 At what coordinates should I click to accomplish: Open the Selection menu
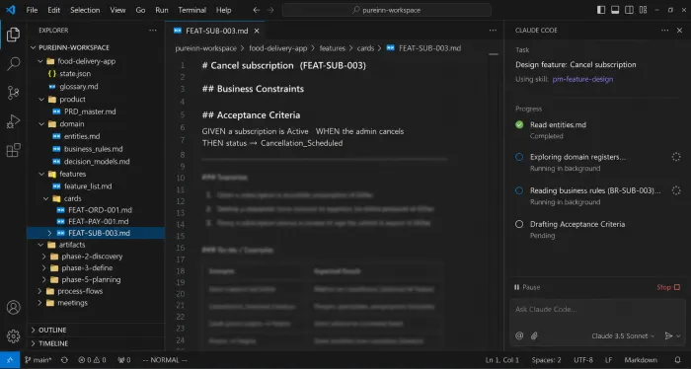pos(85,10)
